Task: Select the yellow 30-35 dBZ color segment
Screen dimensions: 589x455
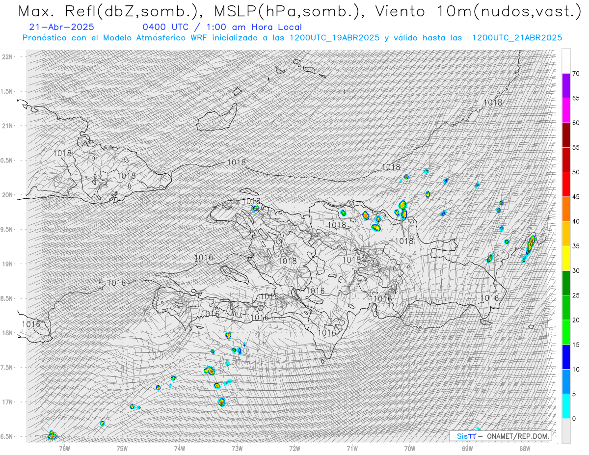Action: pos(566,258)
